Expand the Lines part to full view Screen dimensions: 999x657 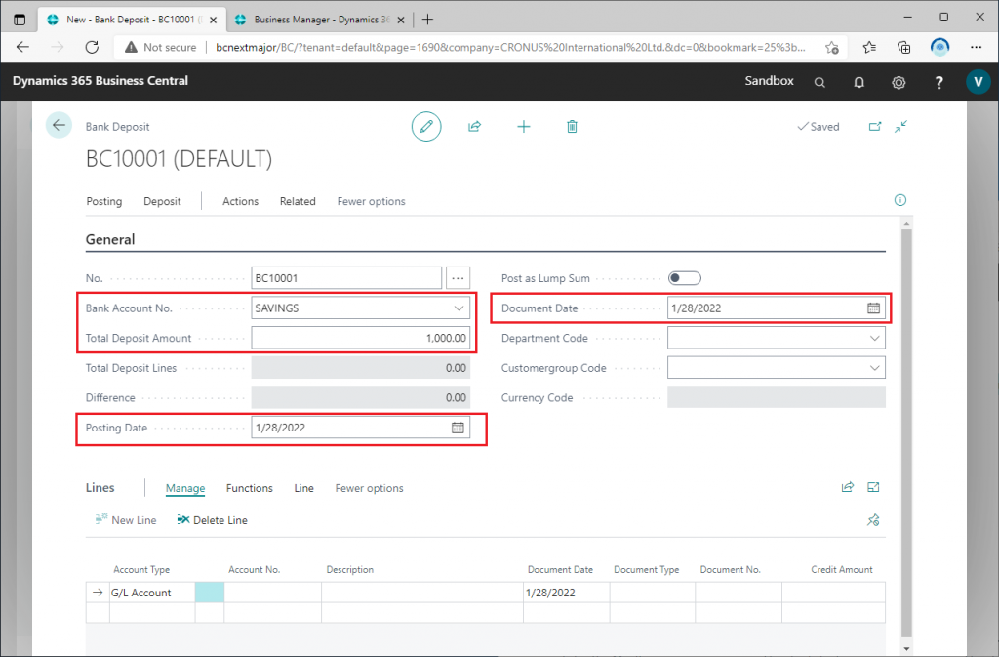click(x=873, y=487)
